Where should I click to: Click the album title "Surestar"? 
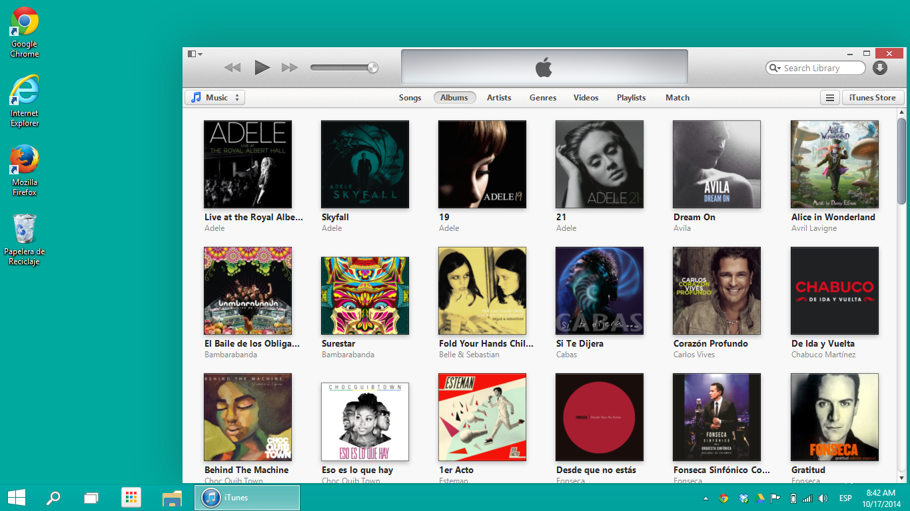[x=338, y=343]
